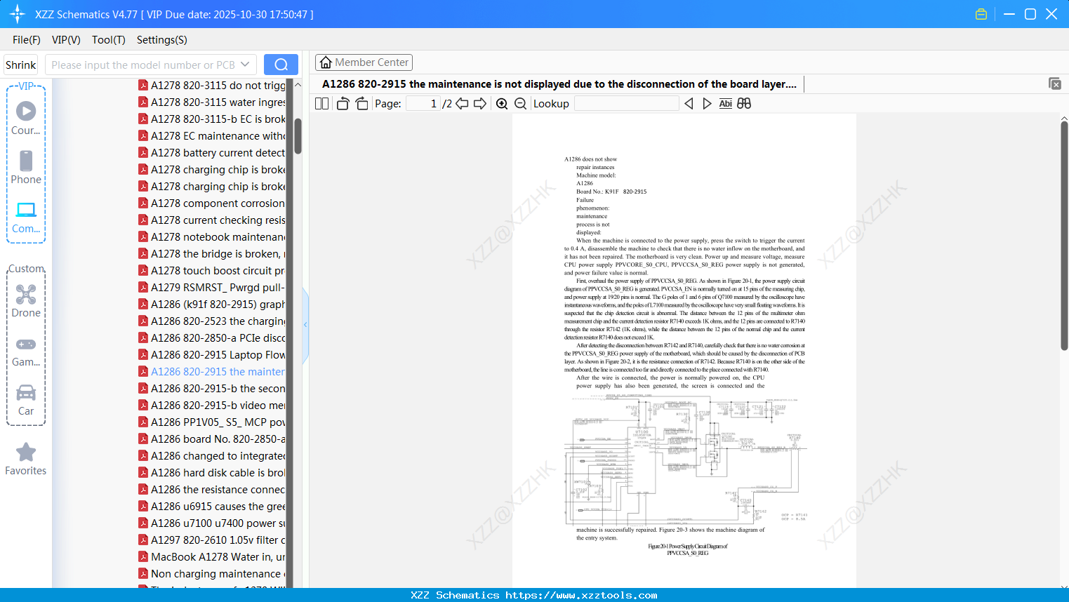Open the Settings(S) menu

tap(162, 40)
